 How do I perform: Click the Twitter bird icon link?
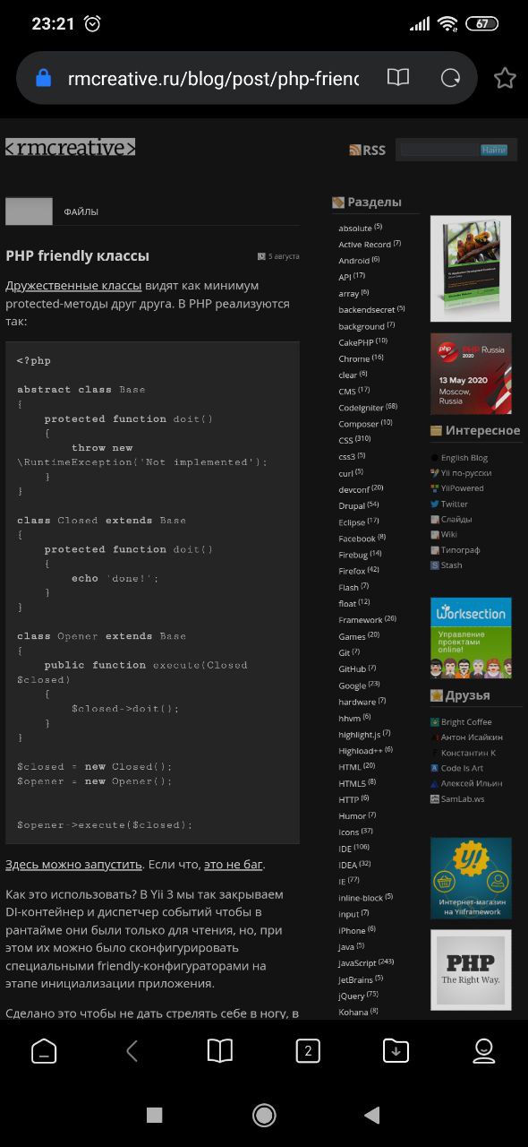[x=435, y=504]
